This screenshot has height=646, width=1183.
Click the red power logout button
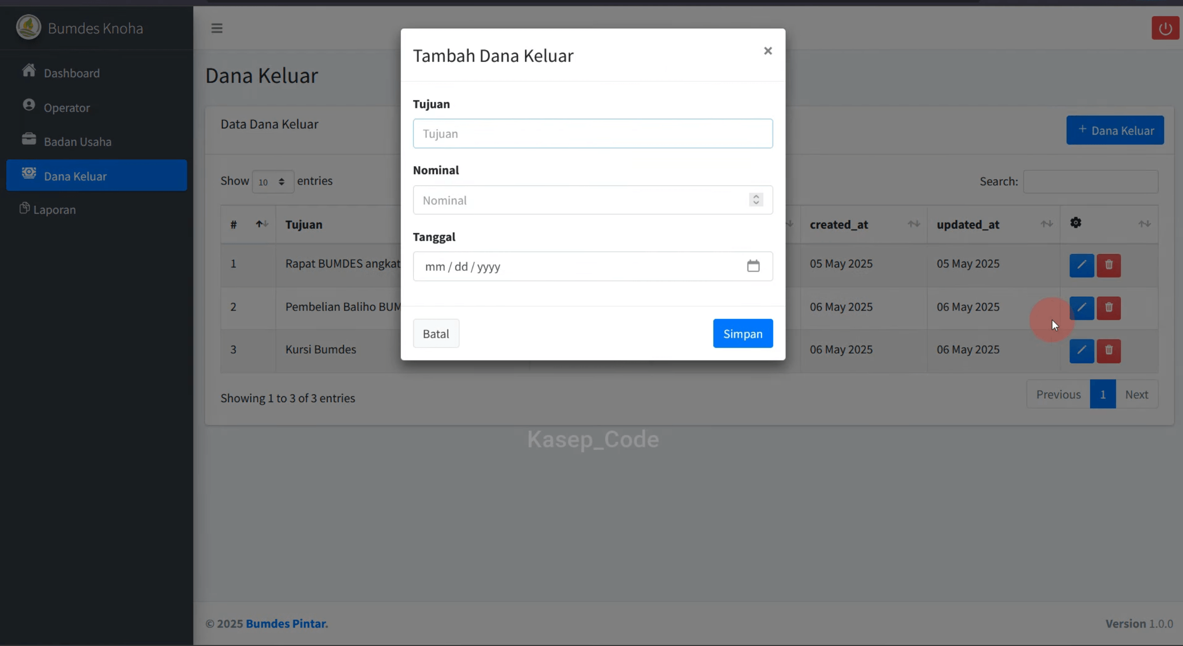pos(1165,28)
